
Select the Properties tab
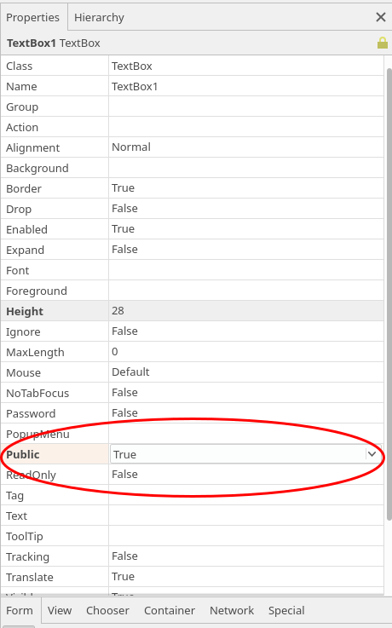33,17
